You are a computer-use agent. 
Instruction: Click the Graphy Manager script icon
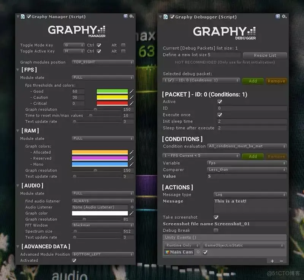coord(23,17)
